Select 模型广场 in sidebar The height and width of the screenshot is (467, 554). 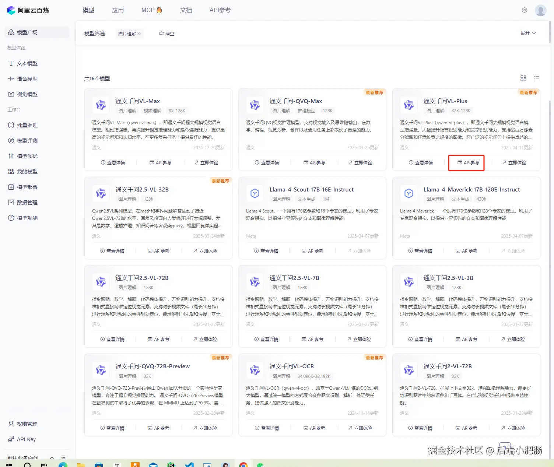[x=37, y=32]
